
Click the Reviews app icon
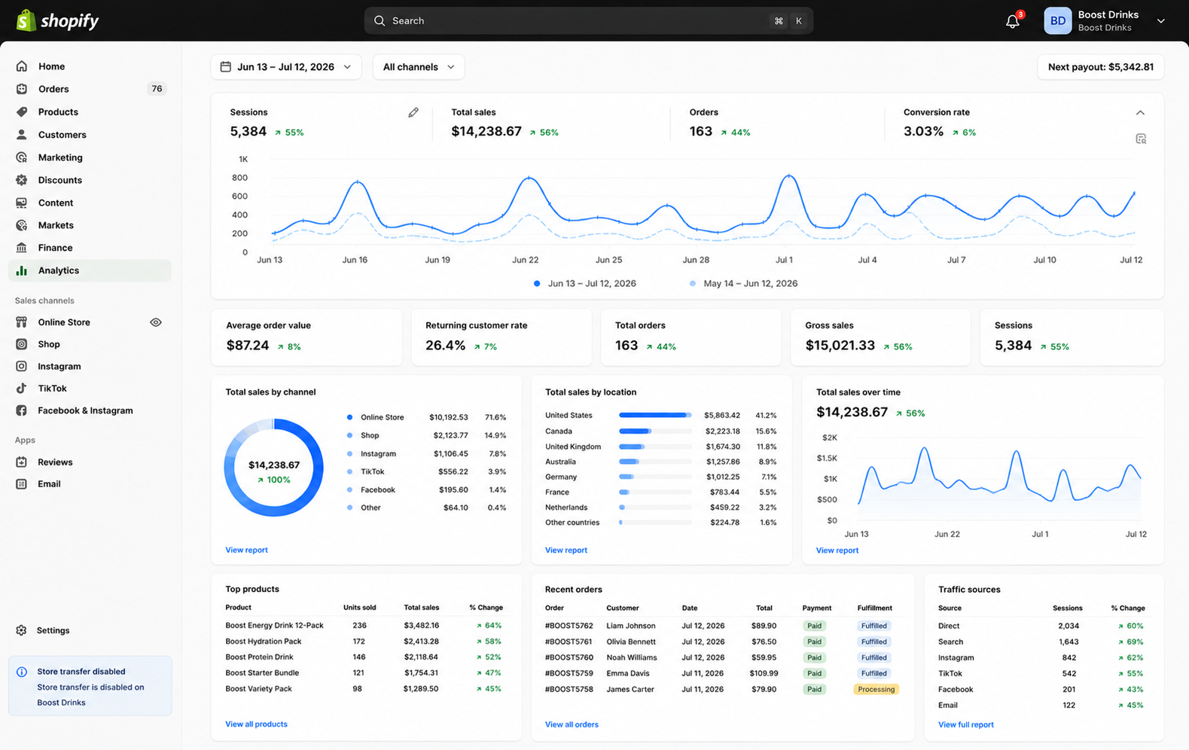pyautogui.click(x=22, y=462)
